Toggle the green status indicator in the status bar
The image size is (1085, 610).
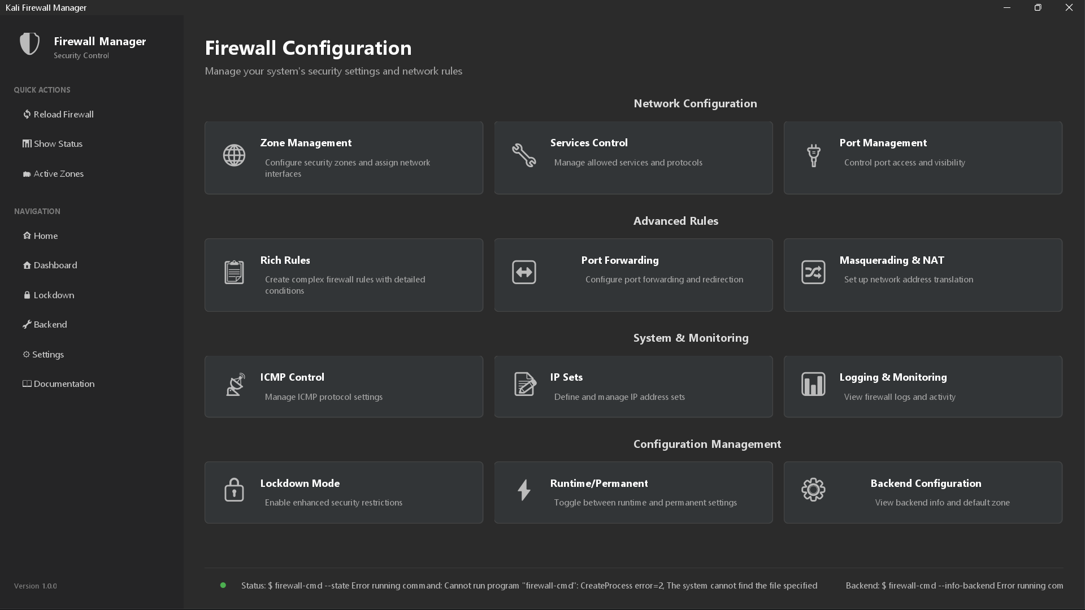[223, 585]
